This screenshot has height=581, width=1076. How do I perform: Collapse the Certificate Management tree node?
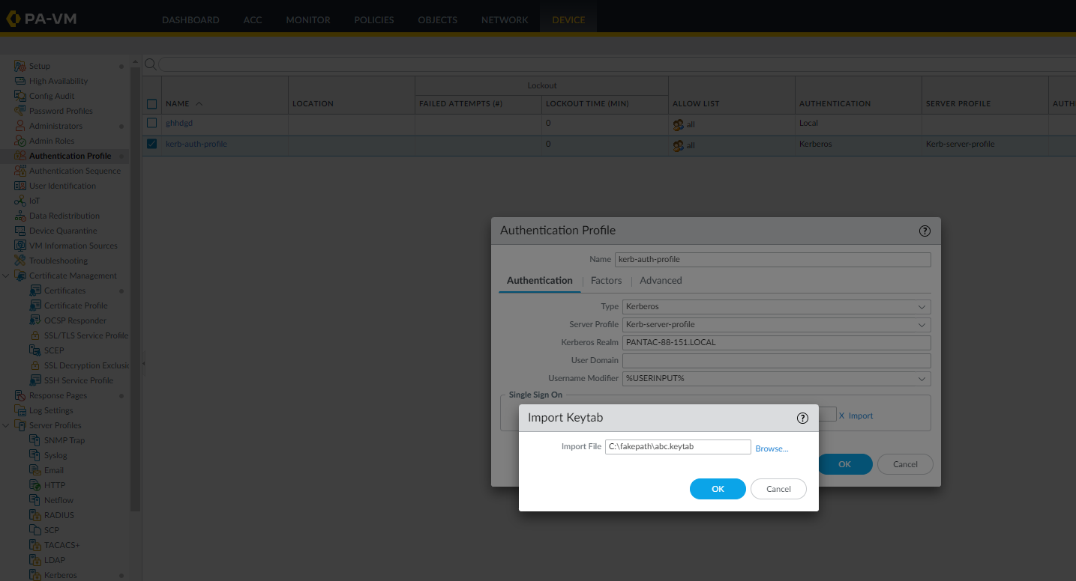point(6,276)
